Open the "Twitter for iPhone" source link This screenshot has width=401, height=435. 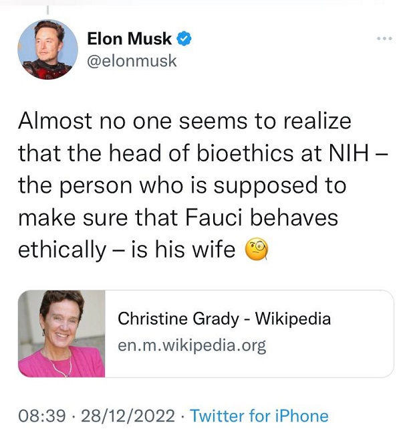(x=259, y=416)
